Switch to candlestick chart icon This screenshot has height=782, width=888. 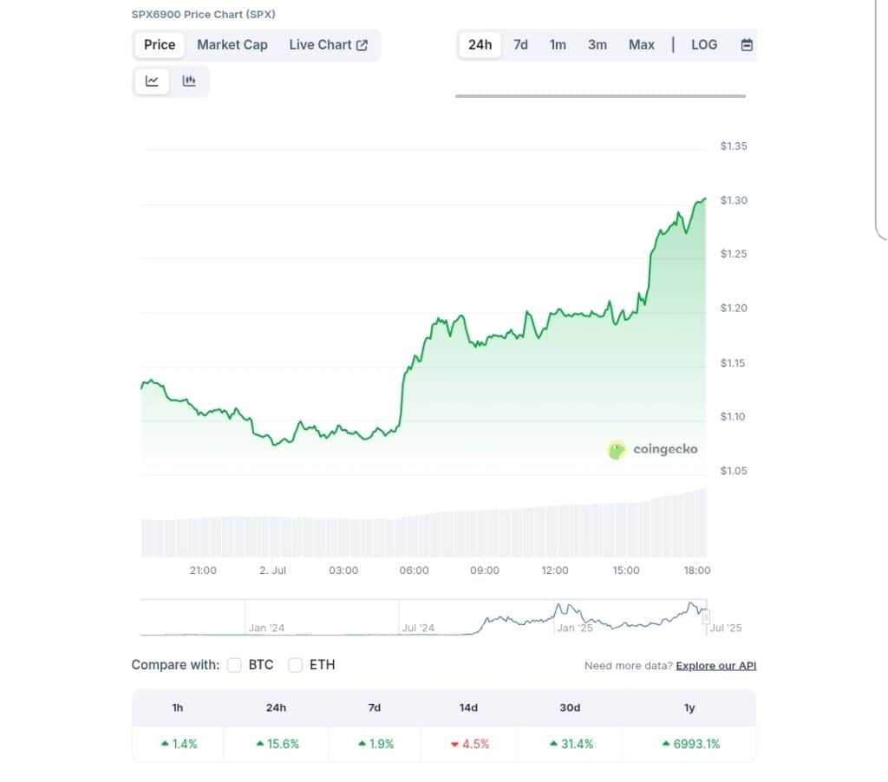(x=189, y=81)
